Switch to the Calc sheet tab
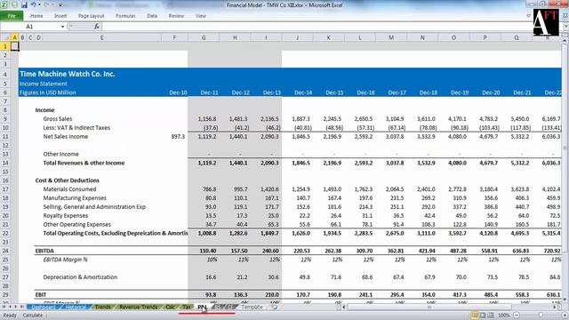 [x=170, y=308]
